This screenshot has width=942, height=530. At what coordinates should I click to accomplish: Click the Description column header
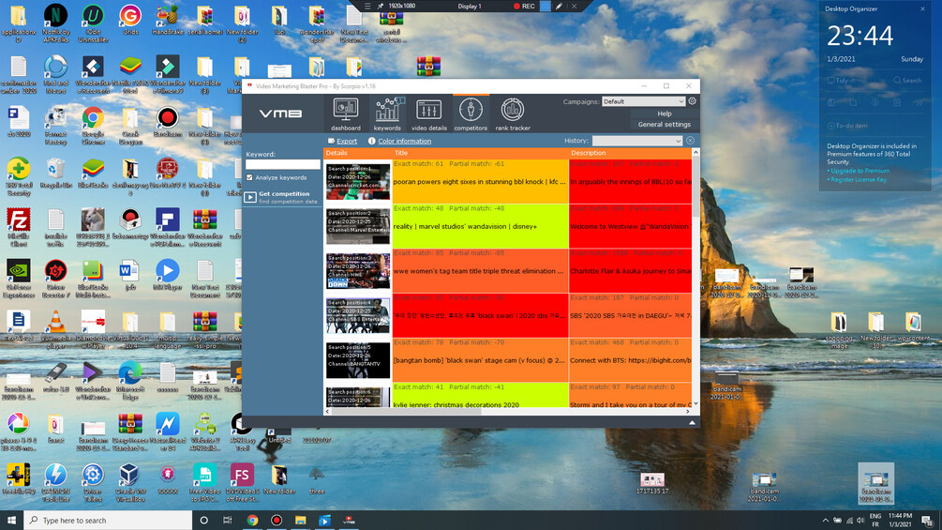click(x=630, y=153)
